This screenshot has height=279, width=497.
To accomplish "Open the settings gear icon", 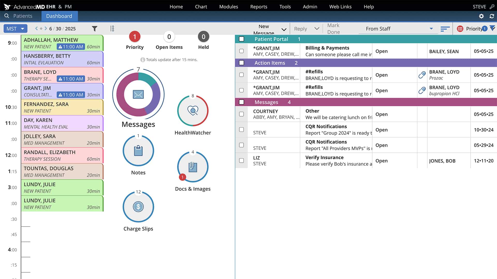I will 481,16.
